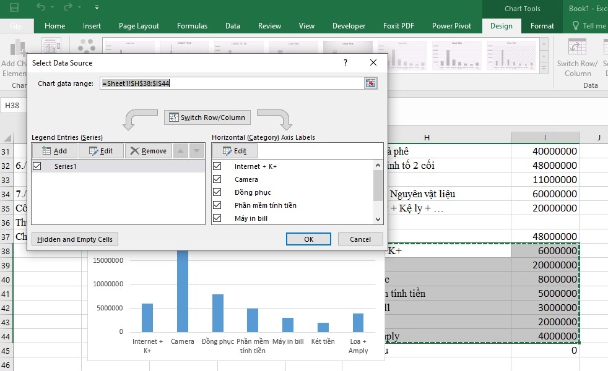This screenshot has width=608, height=371.
Task: Toggle the Máy in bill checkbox
Action: [217, 218]
